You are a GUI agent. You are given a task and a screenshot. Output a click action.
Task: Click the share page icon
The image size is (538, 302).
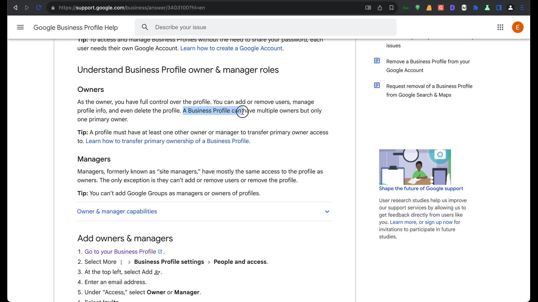pyautogui.click(x=380, y=8)
